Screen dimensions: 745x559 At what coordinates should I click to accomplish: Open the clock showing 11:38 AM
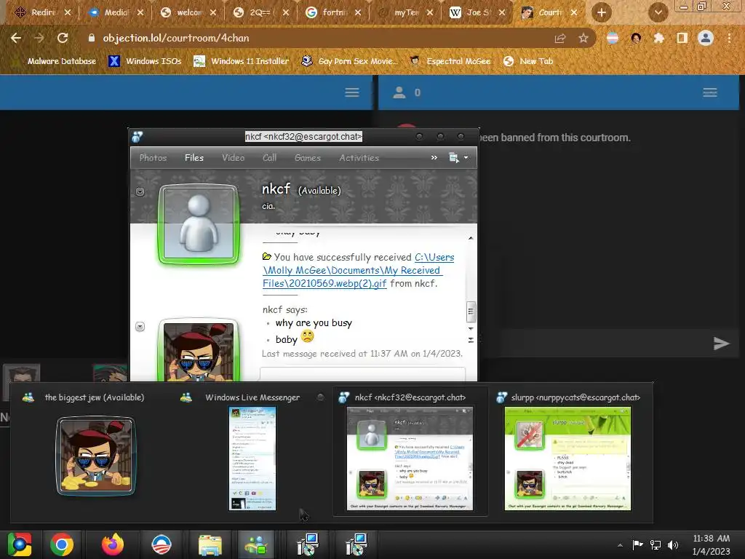[712, 544]
